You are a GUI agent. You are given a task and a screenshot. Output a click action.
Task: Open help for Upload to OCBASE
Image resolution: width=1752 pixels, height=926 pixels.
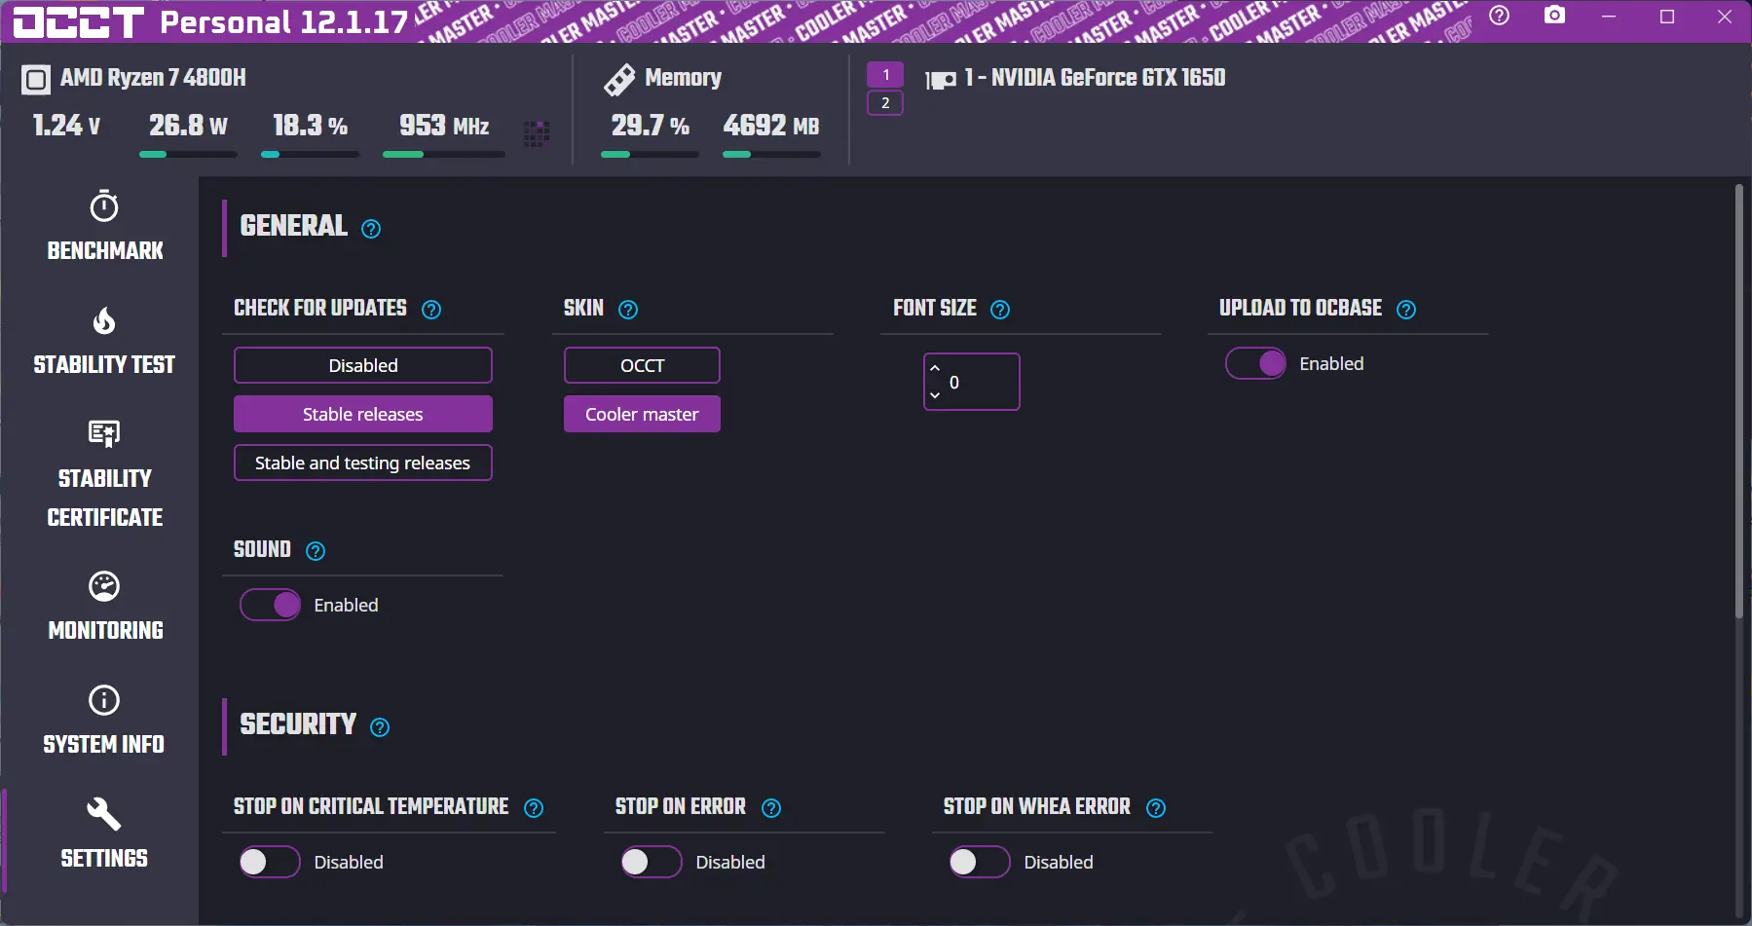point(1406,310)
